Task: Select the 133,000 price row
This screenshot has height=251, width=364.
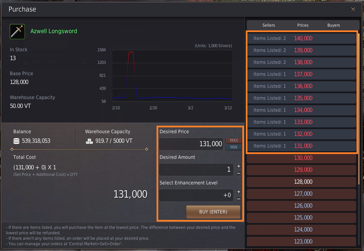Action: [x=301, y=122]
